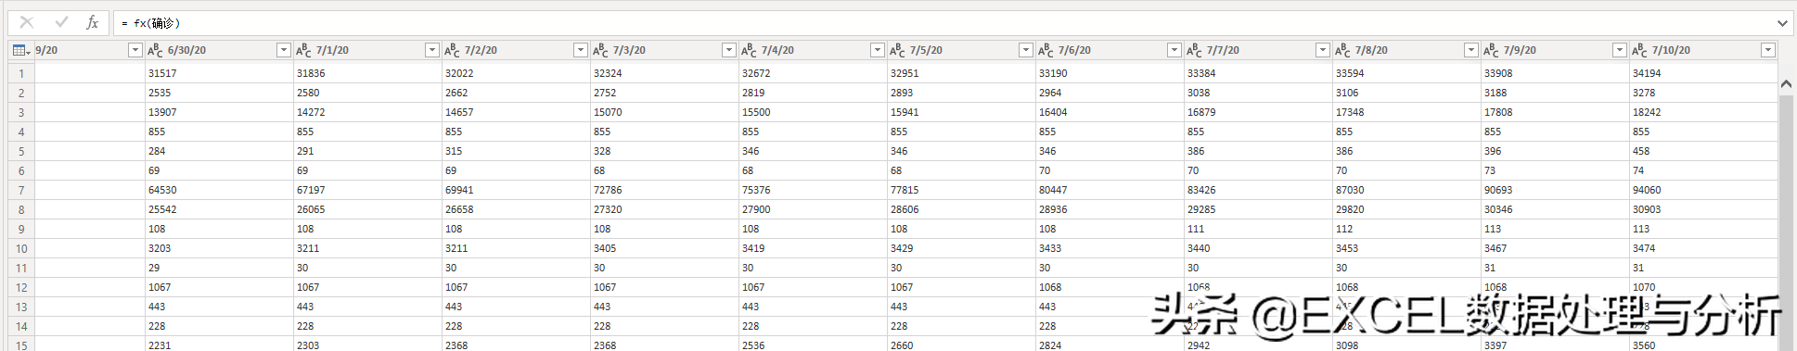Select the 6/30/20 column header
This screenshot has width=1797, height=351.
tap(219, 50)
